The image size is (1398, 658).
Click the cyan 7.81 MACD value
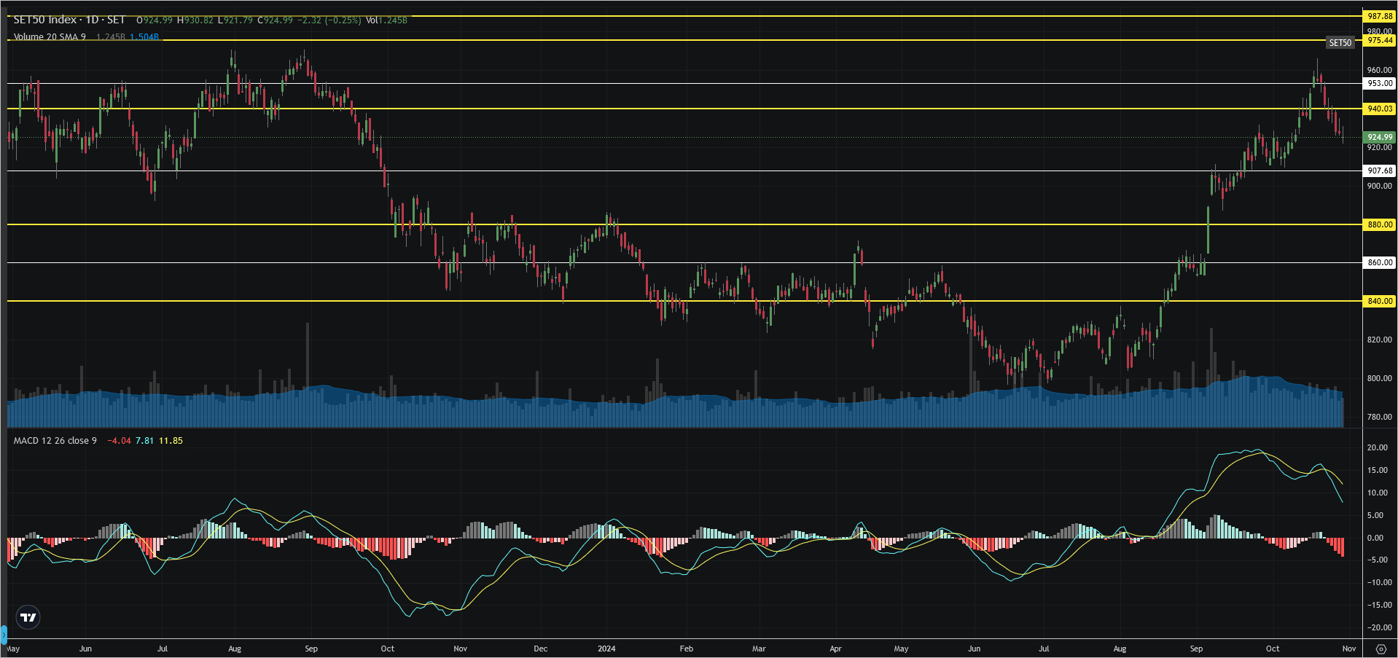tap(144, 441)
